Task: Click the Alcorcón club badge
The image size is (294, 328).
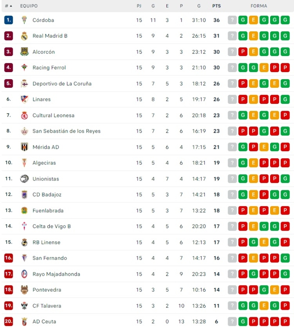Action: pos(24,52)
